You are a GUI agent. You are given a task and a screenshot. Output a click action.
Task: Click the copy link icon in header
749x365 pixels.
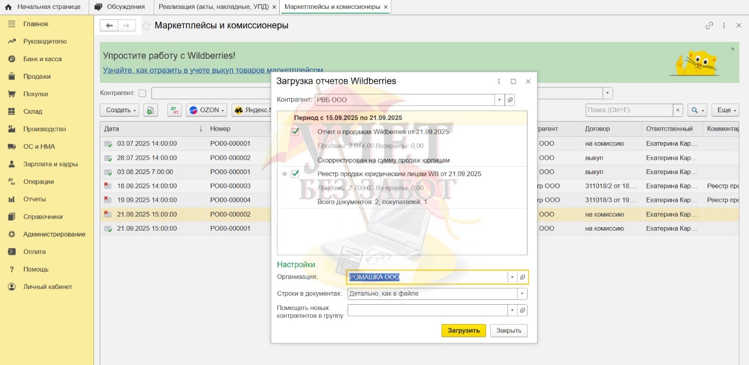click(x=709, y=25)
